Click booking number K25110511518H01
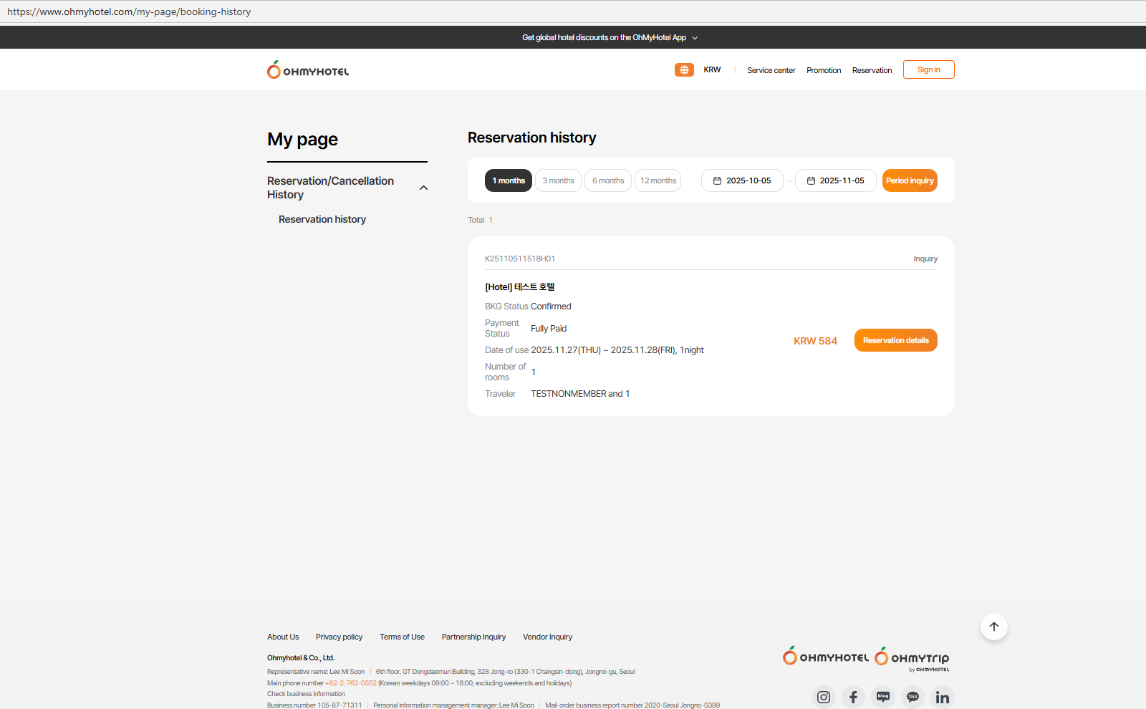1146x709 pixels. [x=520, y=259]
